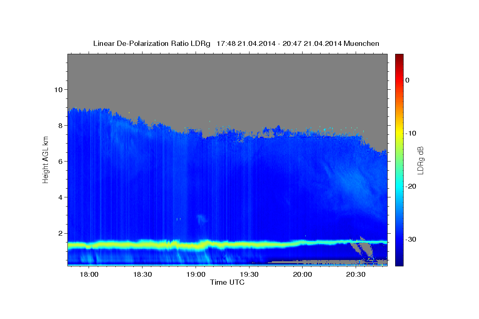This screenshot has width=479, height=319.
Task: Click the plot title "Linear De-Polarization Ratio LDRg"
Action: click(x=151, y=43)
